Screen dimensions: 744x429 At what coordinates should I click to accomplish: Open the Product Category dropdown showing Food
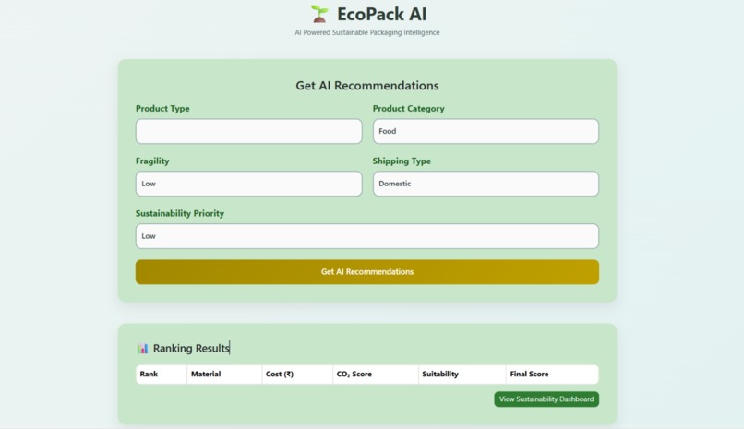click(486, 131)
